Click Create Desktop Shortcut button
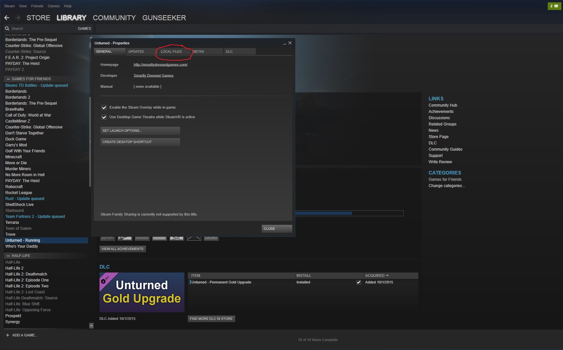 (x=140, y=142)
